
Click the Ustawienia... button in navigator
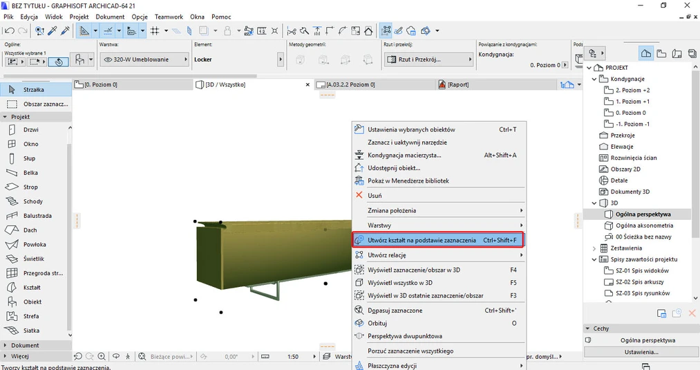(641, 352)
